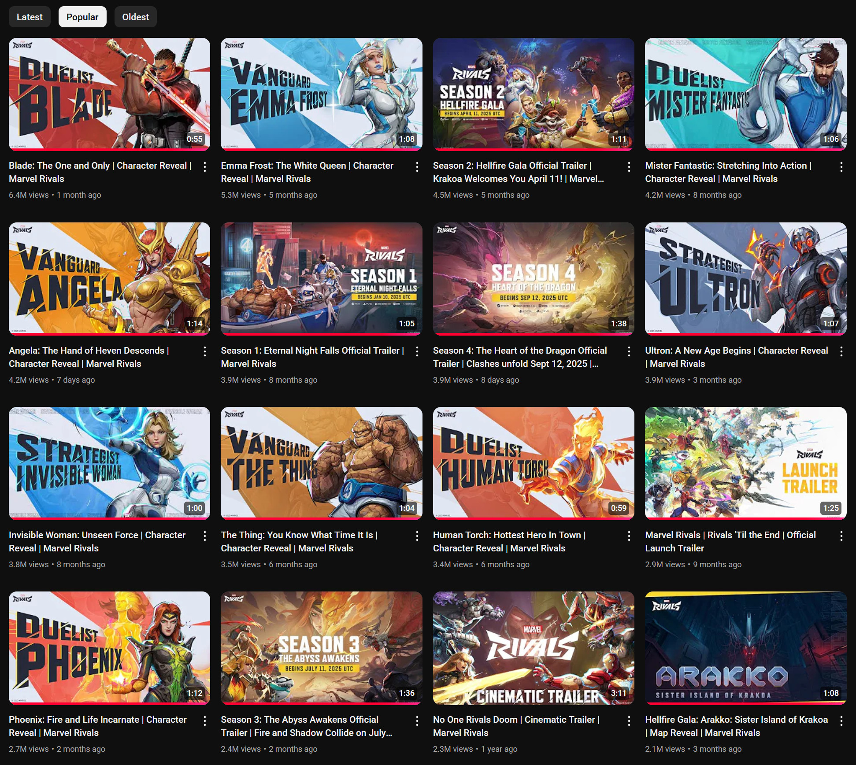
Task: Switch sorting to Oldest
Action: tap(135, 17)
